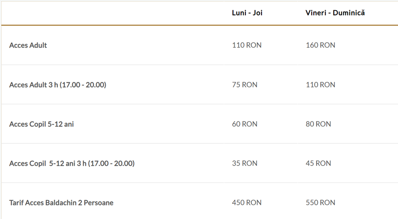
Task: Select Acces Adult 3 h (17.00 - 20.00) label
Action: (x=58, y=84)
